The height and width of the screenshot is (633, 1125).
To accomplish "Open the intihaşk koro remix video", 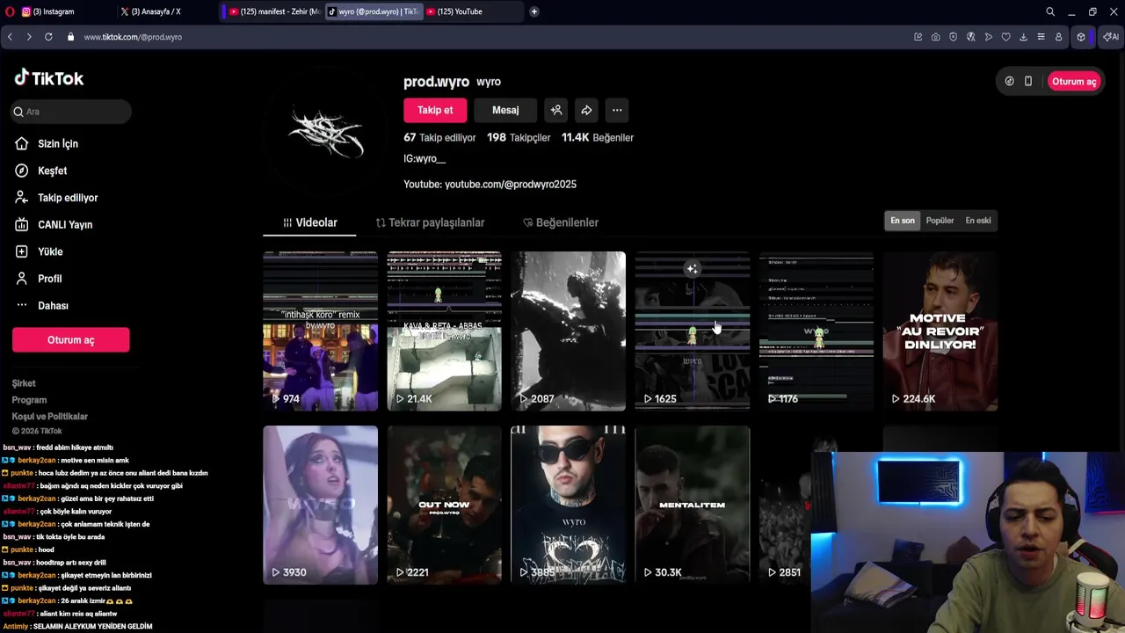I will [320, 331].
